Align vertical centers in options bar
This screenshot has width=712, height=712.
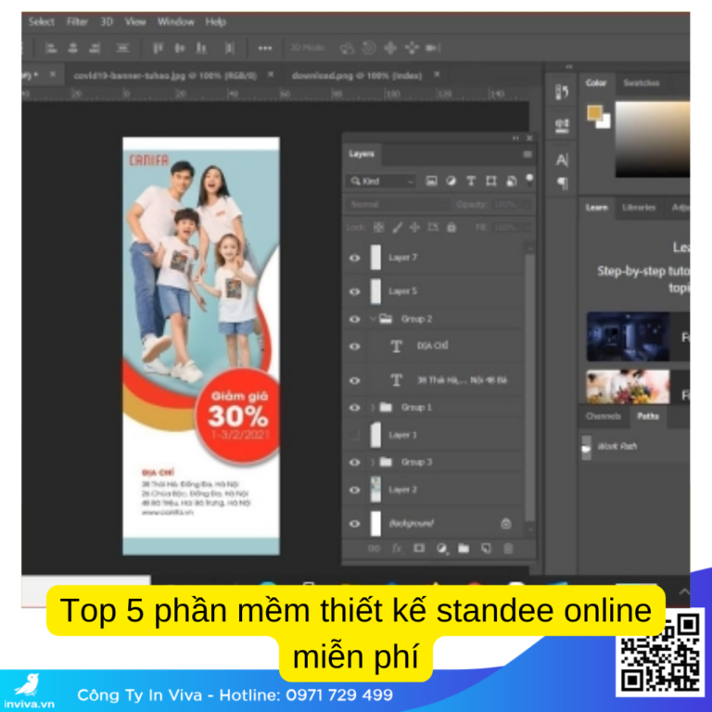[x=180, y=47]
